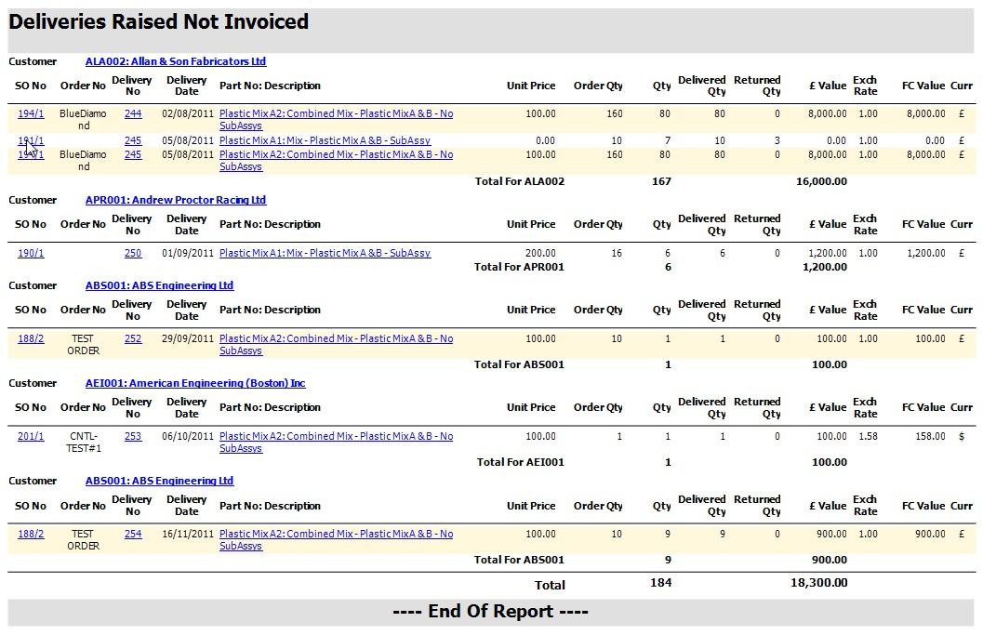983x635 pixels.
Task: Open AEI001 American Engineering (Boston) Inc link
Action: [x=195, y=383]
